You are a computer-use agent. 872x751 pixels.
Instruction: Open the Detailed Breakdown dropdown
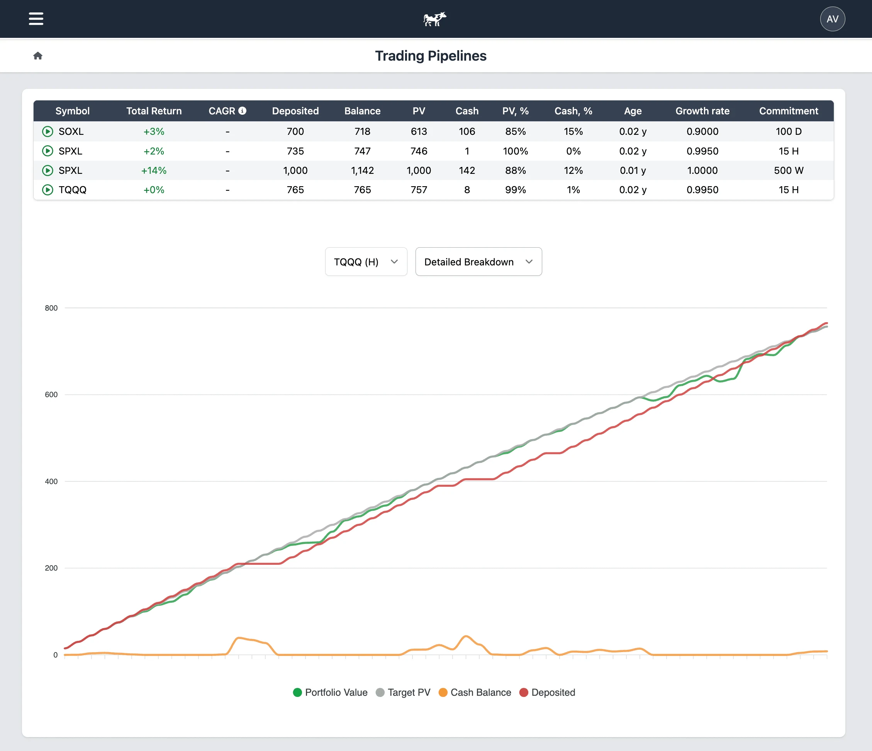478,262
